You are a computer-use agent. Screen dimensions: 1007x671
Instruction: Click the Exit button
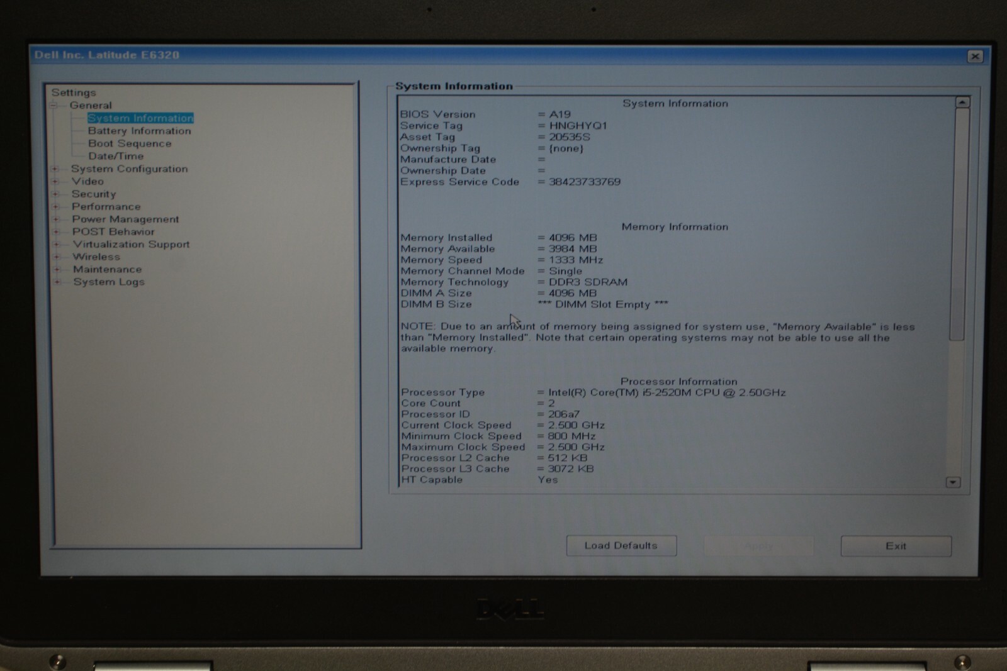(896, 546)
